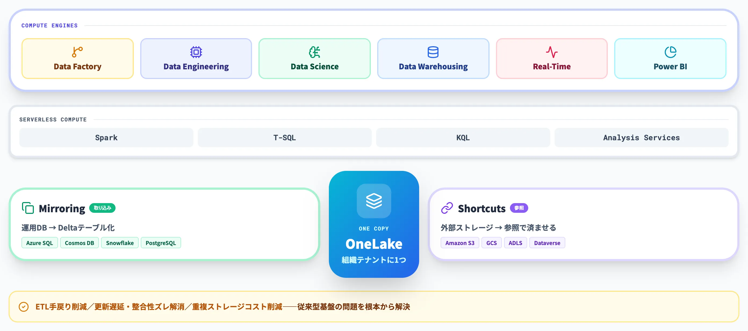Click the ADLS tag
The image size is (748, 331).
(x=515, y=243)
